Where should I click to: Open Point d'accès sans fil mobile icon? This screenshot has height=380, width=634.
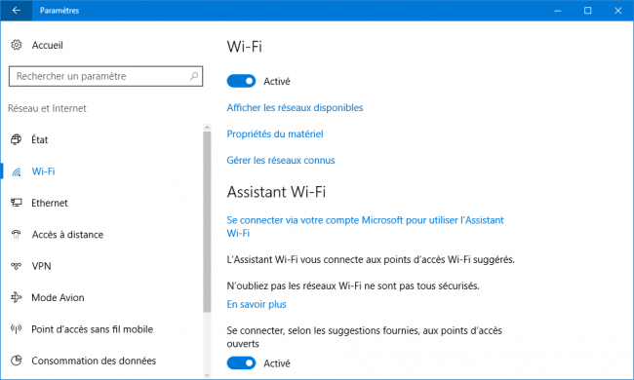point(17,328)
